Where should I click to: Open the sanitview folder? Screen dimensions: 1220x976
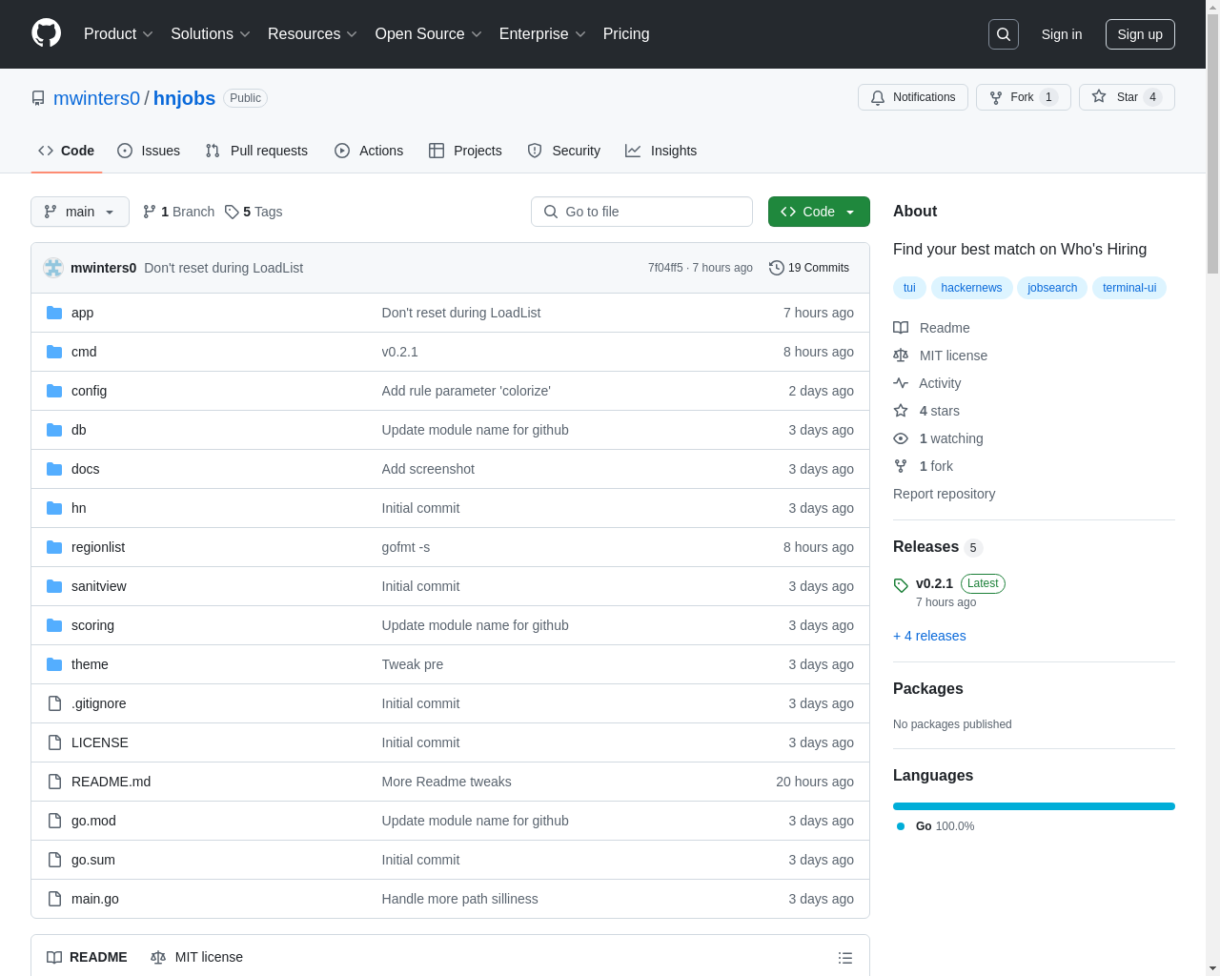point(99,586)
